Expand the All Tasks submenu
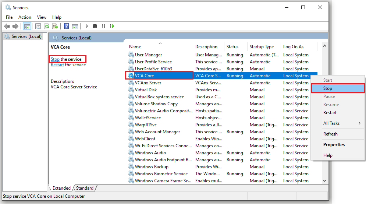 (x=337, y=123)
